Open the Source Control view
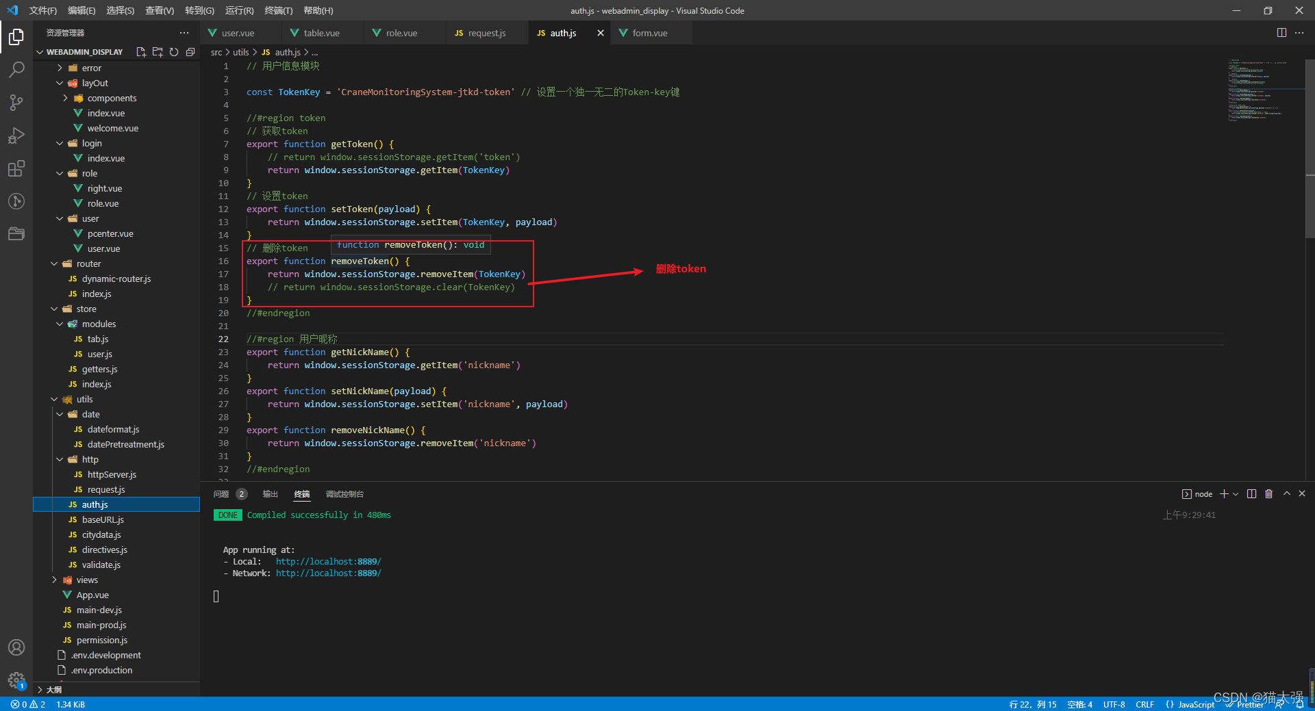Image resolution: width=1315 pixels, height=711 pixels. coord(16,103)
